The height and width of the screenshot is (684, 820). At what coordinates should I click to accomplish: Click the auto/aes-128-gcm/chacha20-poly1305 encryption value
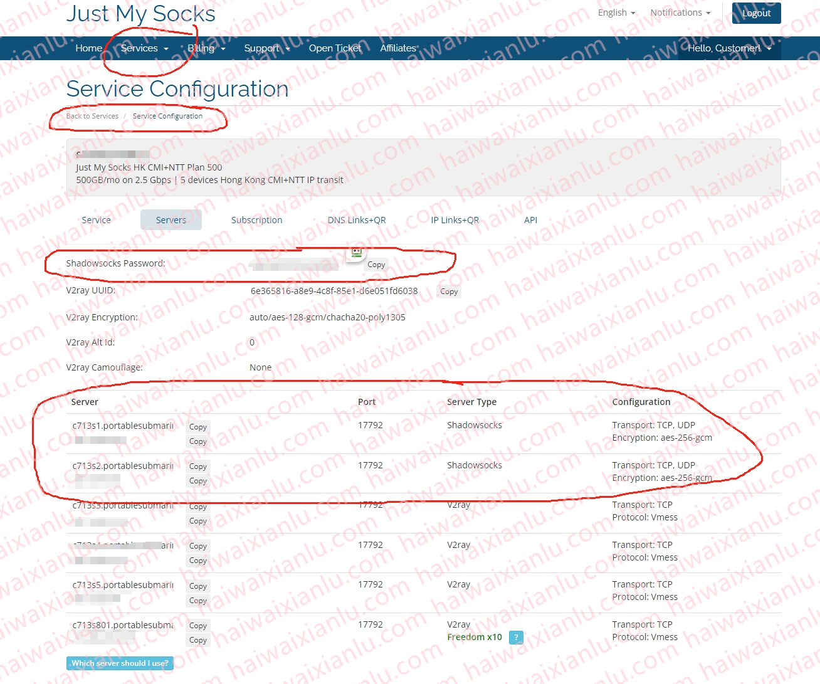[327, 317]
